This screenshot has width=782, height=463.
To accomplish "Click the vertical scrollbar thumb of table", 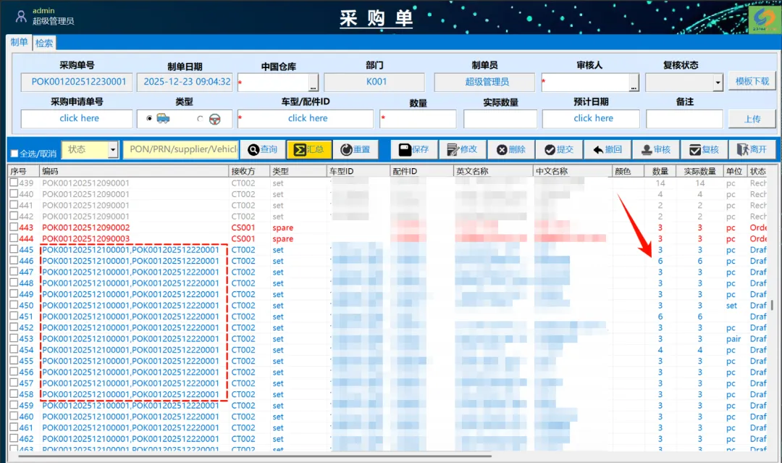I will pos(772,305).
